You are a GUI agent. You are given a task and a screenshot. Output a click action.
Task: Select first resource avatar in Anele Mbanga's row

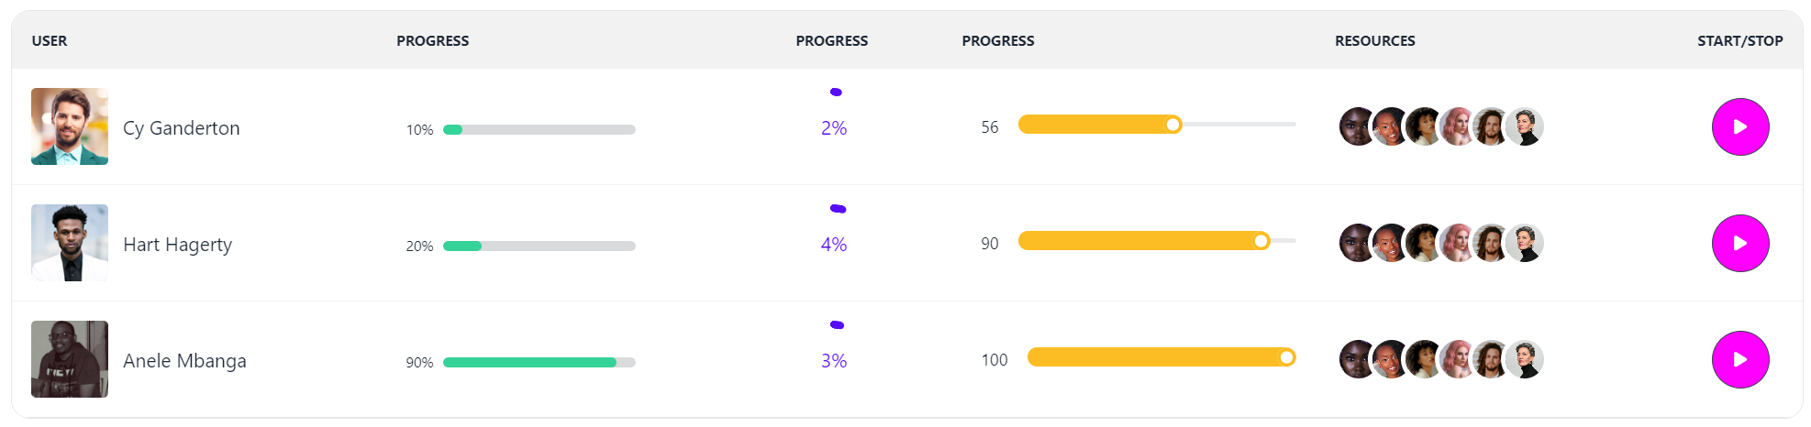coord(1356,359)
